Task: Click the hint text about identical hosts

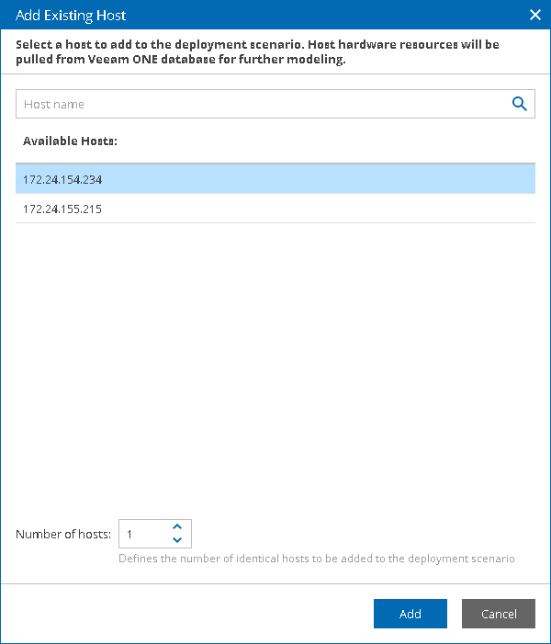Action: pos(317,558)
